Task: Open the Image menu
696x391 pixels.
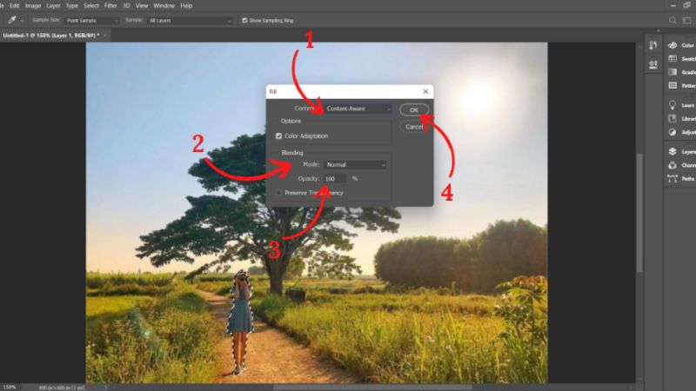Action: 33,6
